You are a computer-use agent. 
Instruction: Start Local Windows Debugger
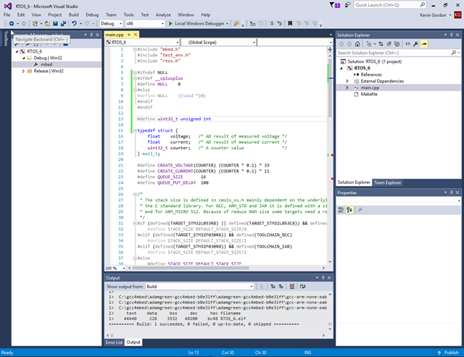click(196, 24)
